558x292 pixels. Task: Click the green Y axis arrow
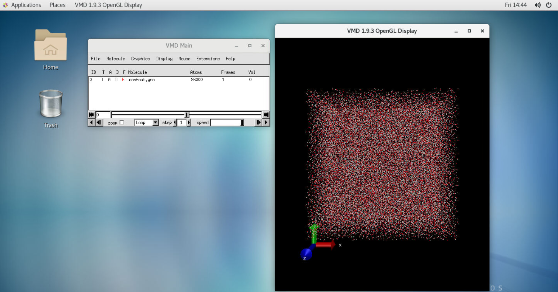tap(314, 234)
